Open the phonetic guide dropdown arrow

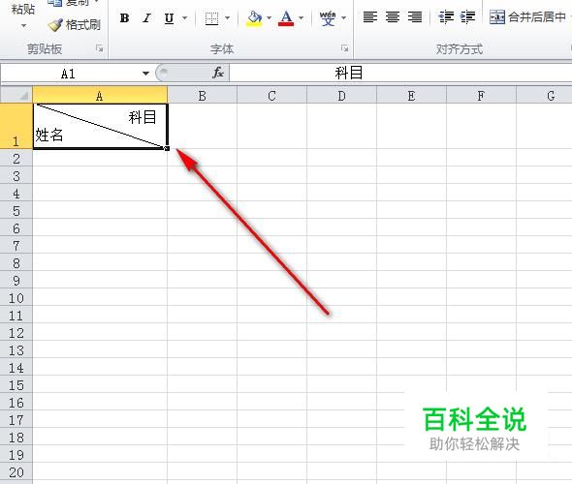point(343,17)
